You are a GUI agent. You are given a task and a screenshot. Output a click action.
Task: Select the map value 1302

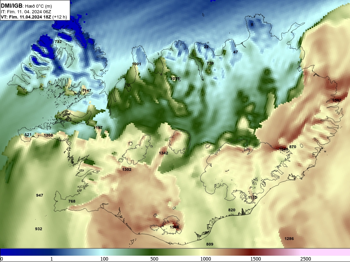127,169
